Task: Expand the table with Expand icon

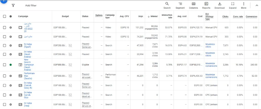Action: pyautogui.click(x=233, y=6)
